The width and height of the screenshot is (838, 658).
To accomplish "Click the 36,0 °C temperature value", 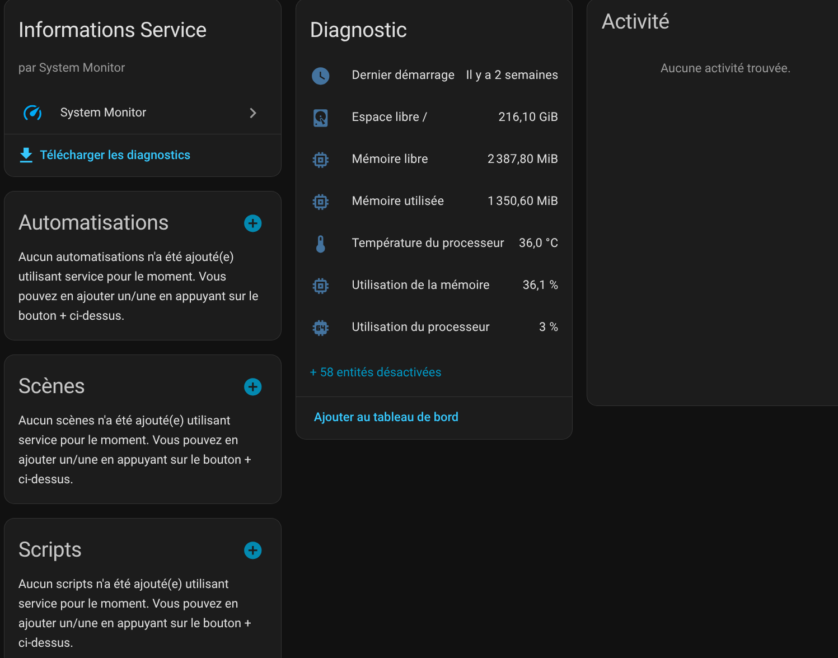I will point(538,243).
